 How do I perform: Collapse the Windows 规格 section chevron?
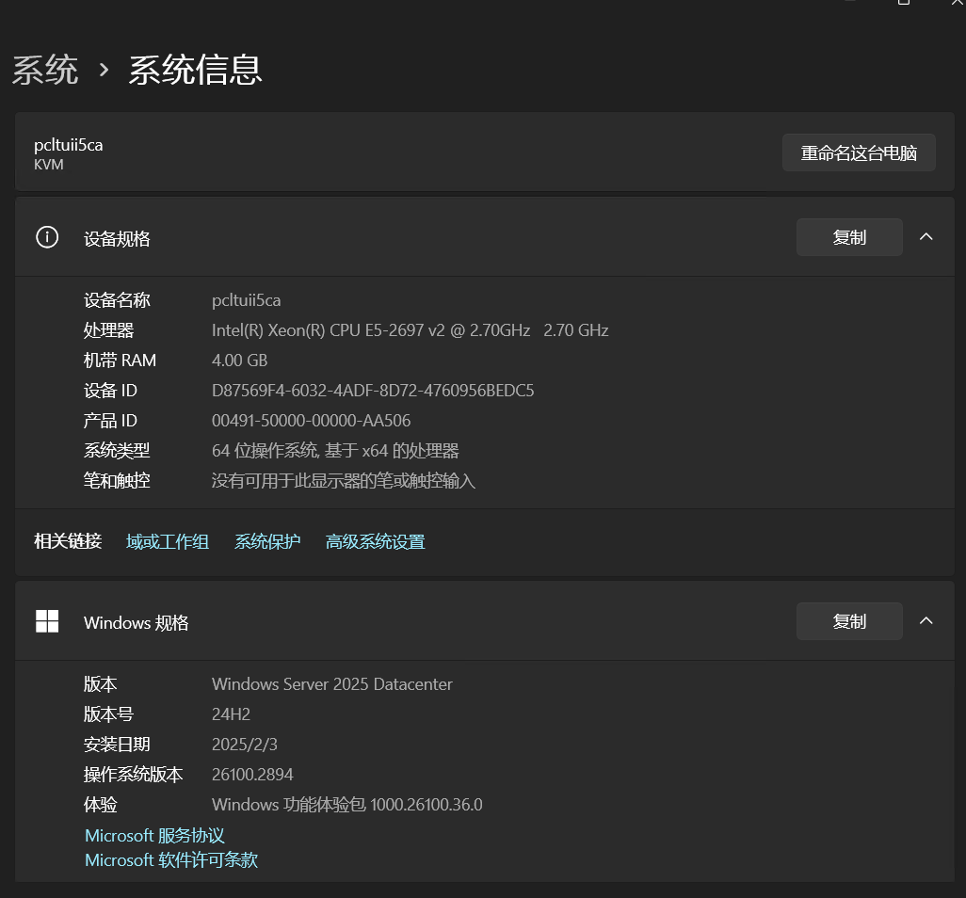(x=926, y=621)
